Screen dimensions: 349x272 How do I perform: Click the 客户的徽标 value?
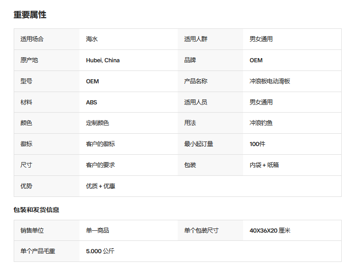point(100,144)
